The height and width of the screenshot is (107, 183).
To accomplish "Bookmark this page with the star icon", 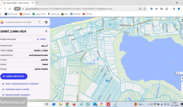I will click(x=145, y=9).
